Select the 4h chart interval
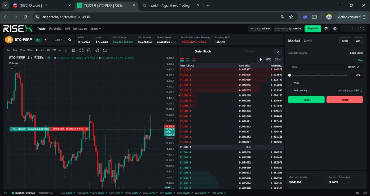This screenshot has height=196, width=370. click(x=42, y=50)
